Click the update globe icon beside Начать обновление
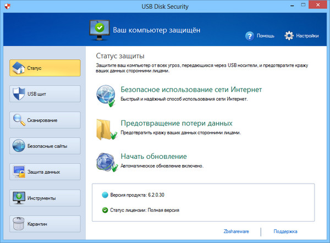The image size is (330, 243). pos(106,161)
